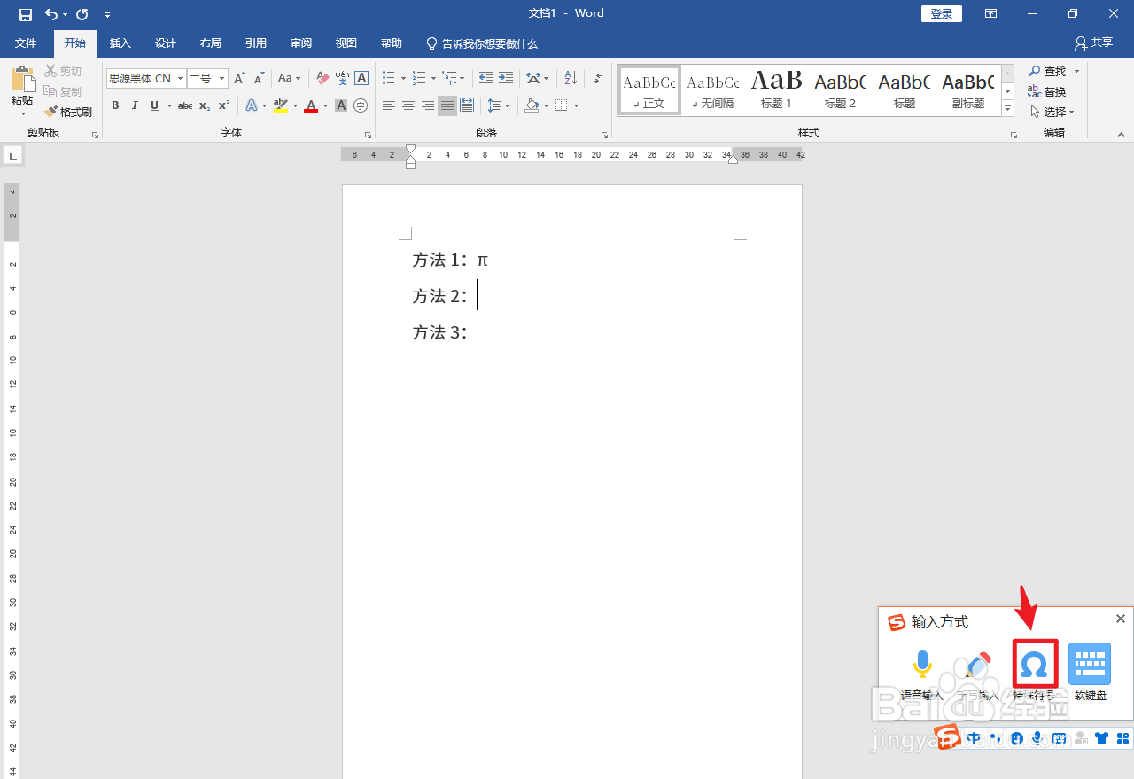Apply the 无间隔 no spacing style

click(x=713, y=90)
